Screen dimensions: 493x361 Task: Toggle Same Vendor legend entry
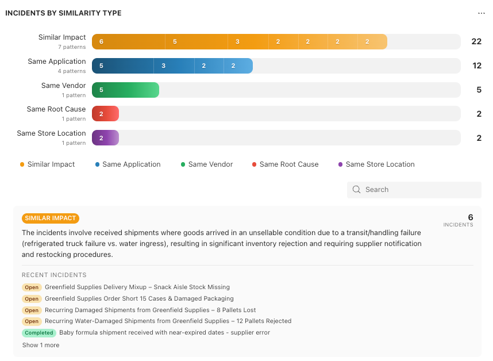[207, 164]
